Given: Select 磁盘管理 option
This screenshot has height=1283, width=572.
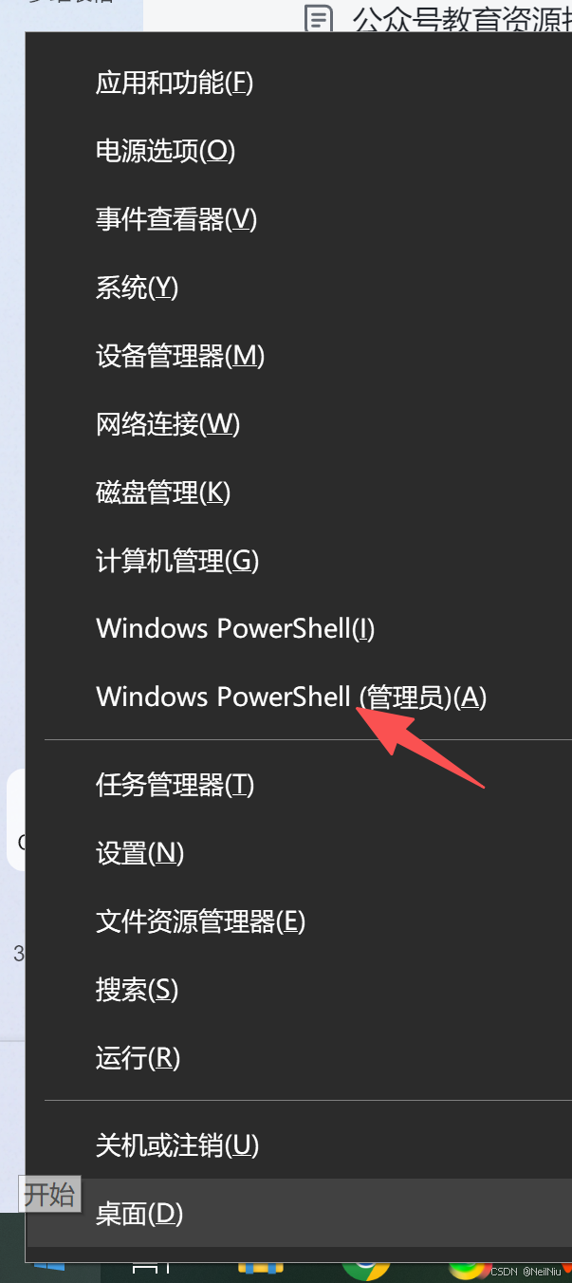Looking at the screenshot, I should tap(299, 493).
